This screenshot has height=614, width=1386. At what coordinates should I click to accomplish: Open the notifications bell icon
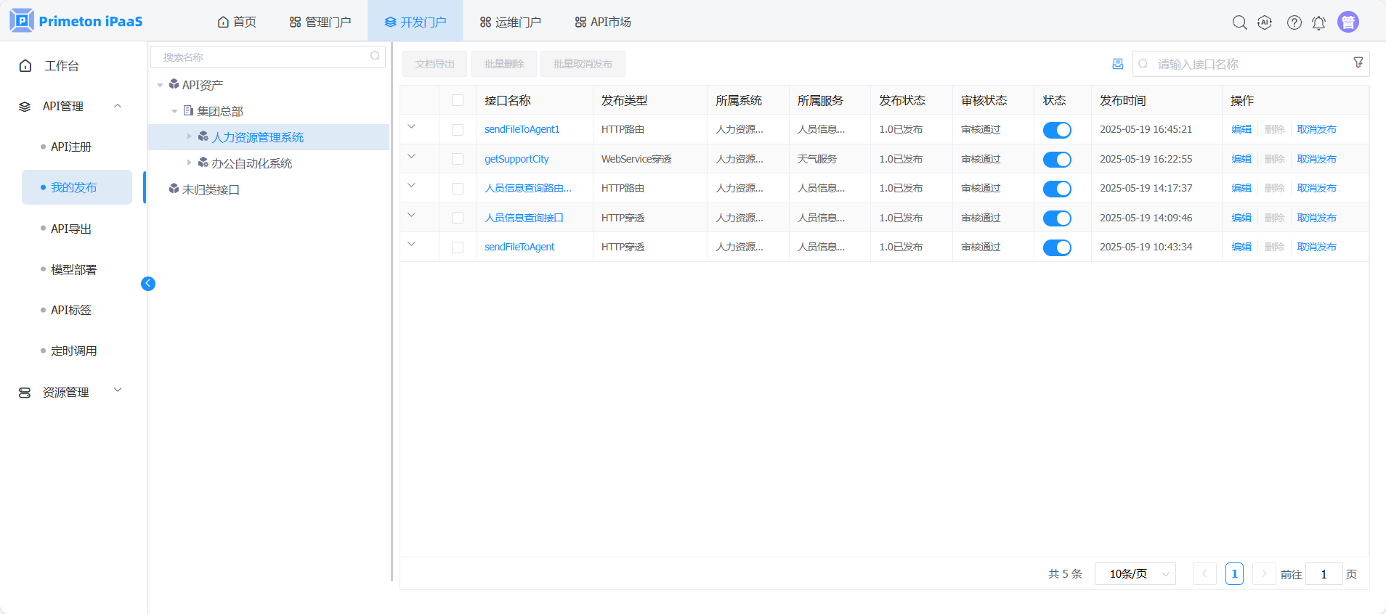1318,22
